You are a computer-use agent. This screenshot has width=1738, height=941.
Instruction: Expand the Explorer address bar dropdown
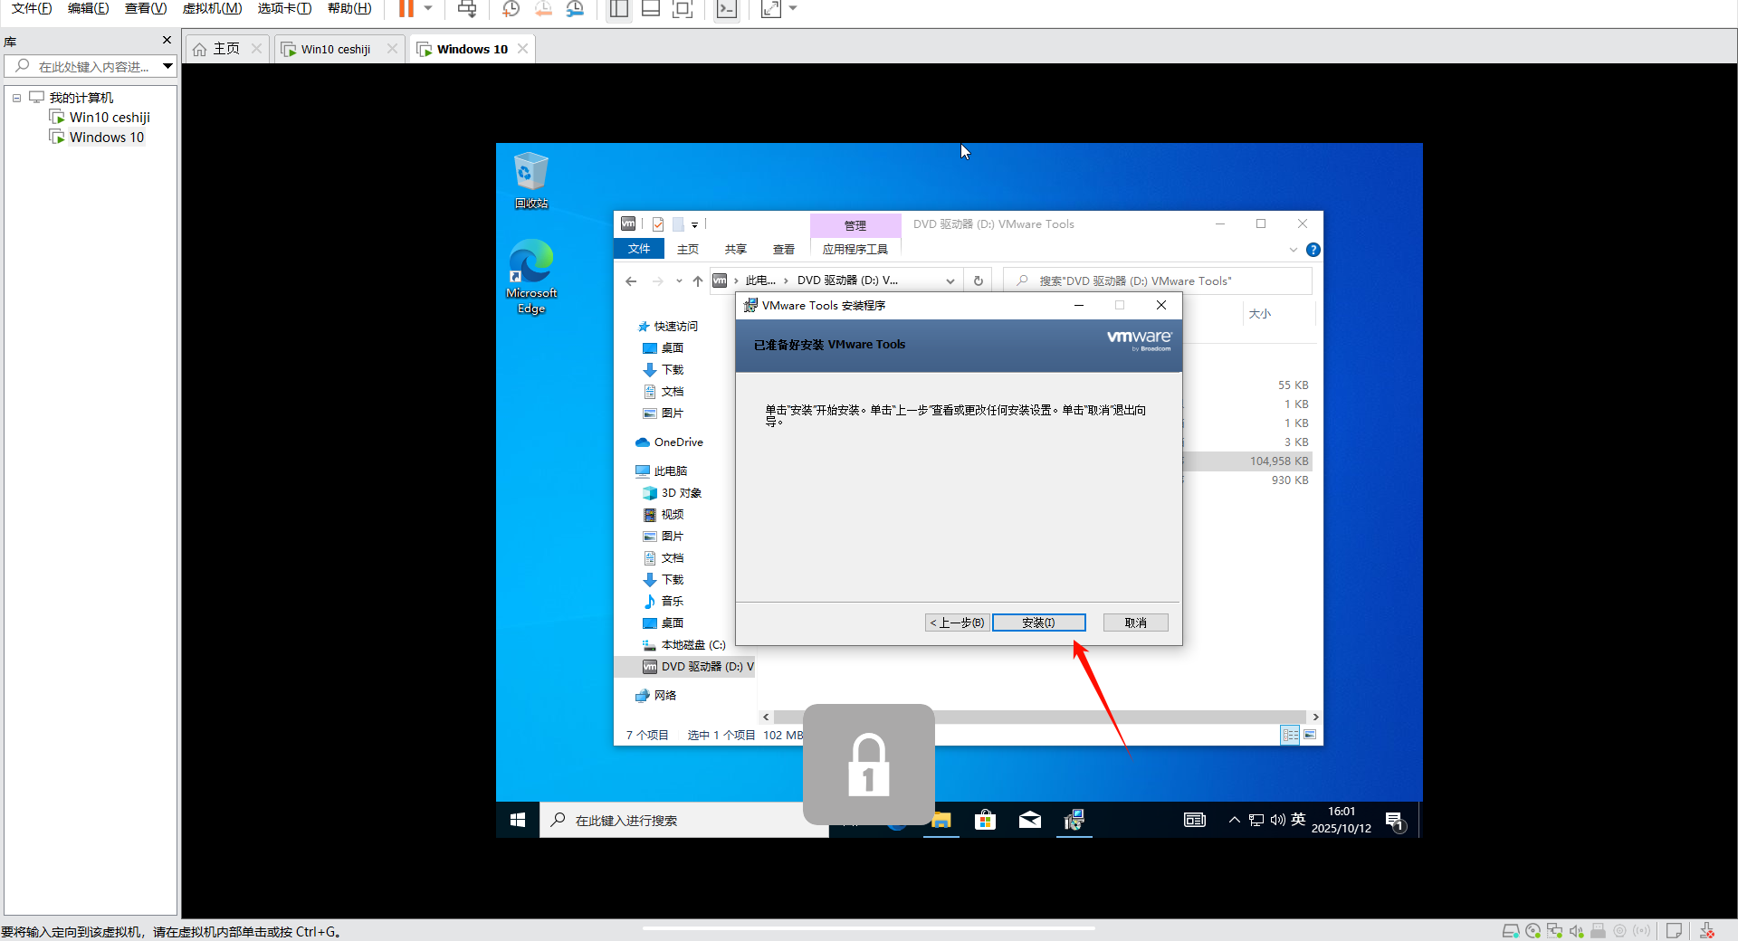[x=950, y=281]
